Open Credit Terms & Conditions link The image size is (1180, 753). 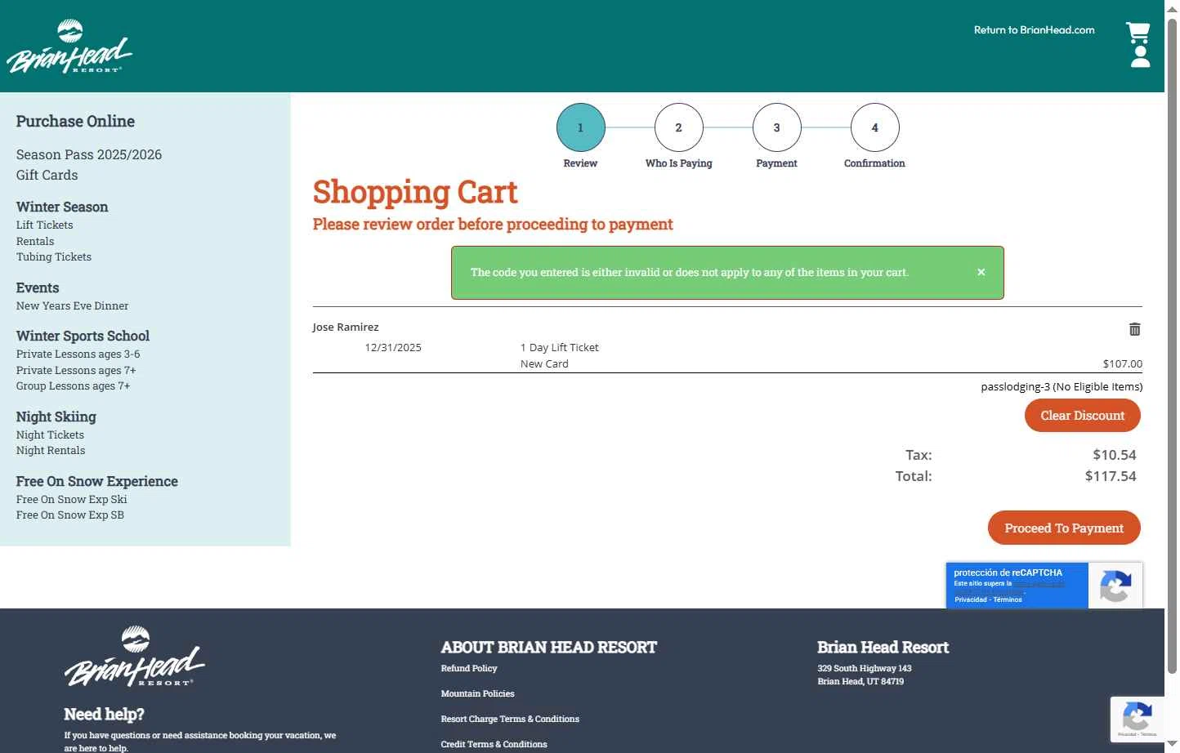494,744
